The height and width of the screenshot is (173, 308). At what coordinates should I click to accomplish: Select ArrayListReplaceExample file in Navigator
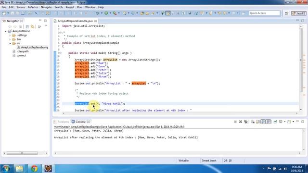click(x=33, y=47)
